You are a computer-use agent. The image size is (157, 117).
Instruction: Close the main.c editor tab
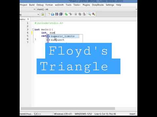[28, 19]
